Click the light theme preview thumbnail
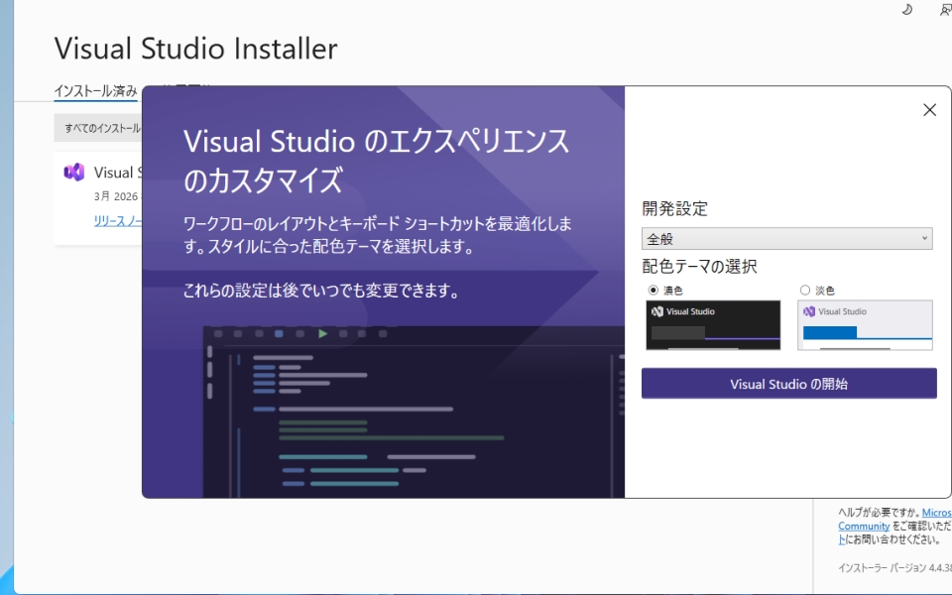This screenshot has width=952, height=595. coord(865,325)
